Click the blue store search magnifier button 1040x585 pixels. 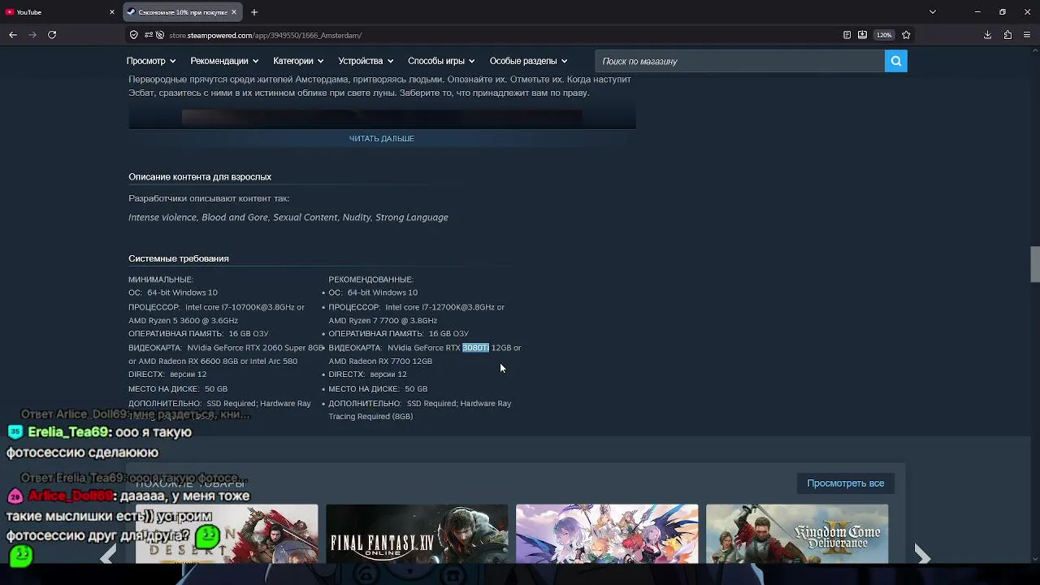(895, 61)
